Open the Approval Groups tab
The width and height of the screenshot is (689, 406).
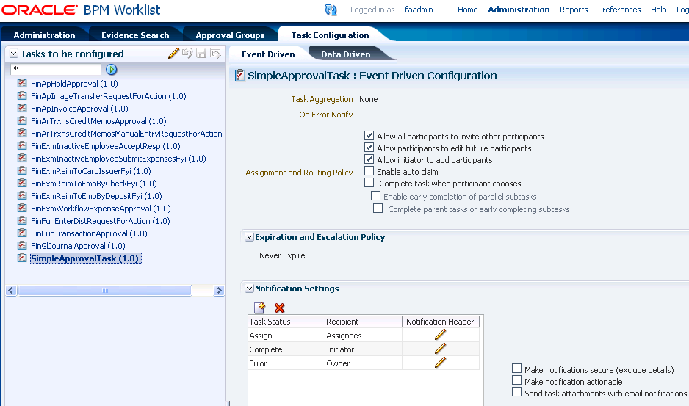coord(230,35)
